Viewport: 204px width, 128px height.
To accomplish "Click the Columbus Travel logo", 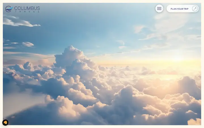I will 23,9.
